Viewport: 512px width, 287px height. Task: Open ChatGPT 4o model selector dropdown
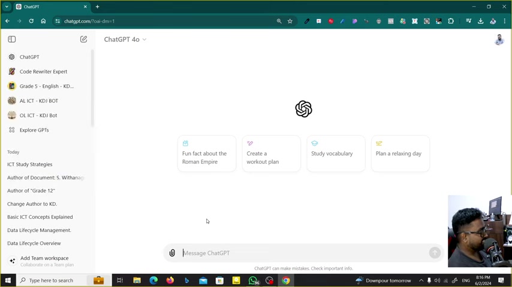coord(125,39)
